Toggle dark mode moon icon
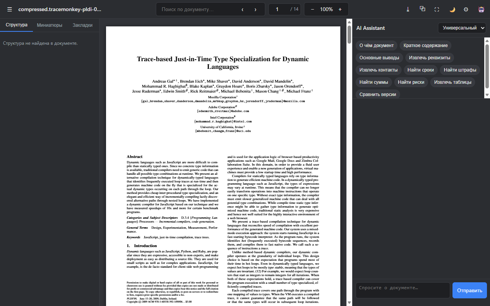This screenshot has height=306, width=490. click(x=452, y=9)
